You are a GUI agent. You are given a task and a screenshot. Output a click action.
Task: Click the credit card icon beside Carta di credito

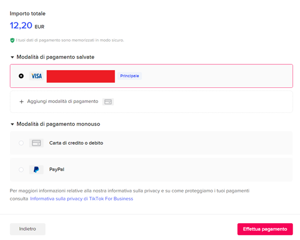point(36,143)
